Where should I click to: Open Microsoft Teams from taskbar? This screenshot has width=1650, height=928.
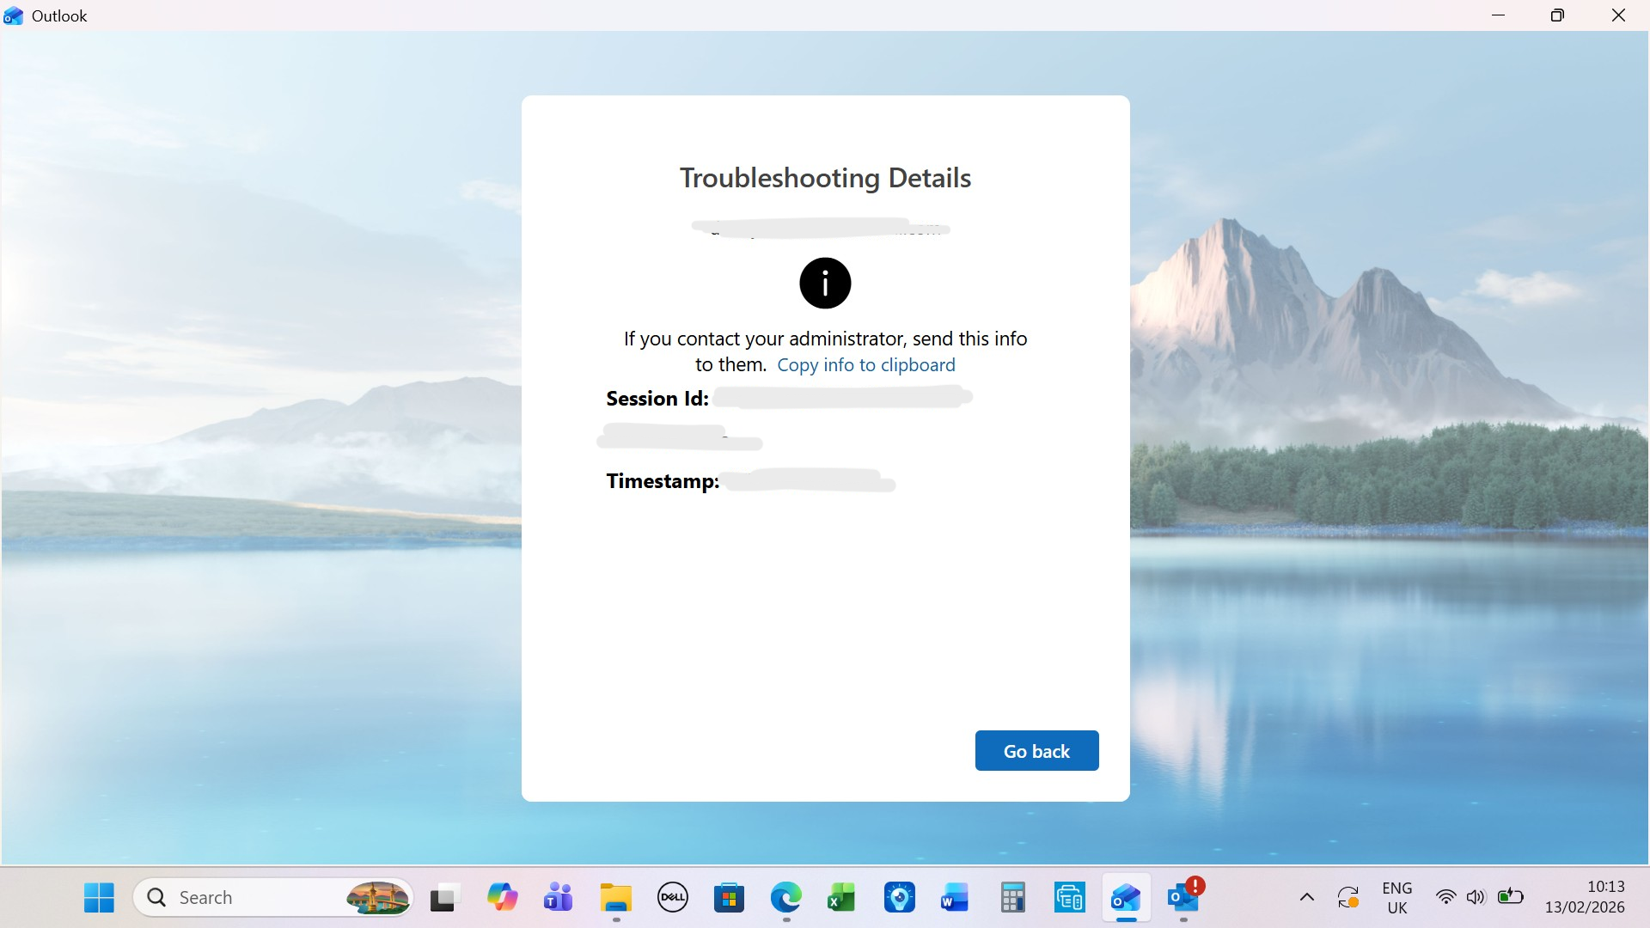pyautogui.click(x=559, y=898)
